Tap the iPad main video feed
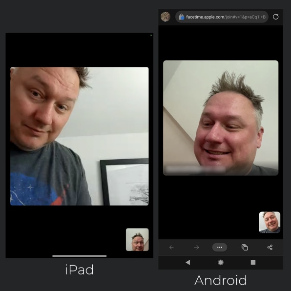The width and height of the screenshot is (291, 291). point(80,136)
